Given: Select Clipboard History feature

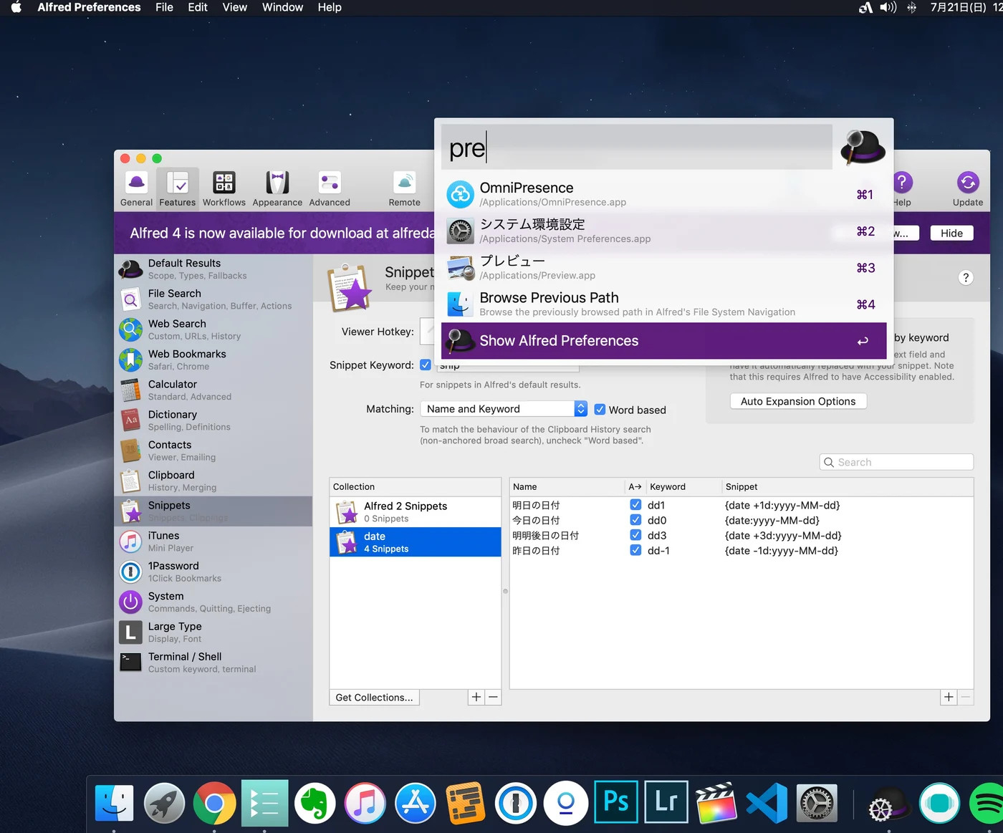Looking at the screenshot, I should [x=213, y=481].
